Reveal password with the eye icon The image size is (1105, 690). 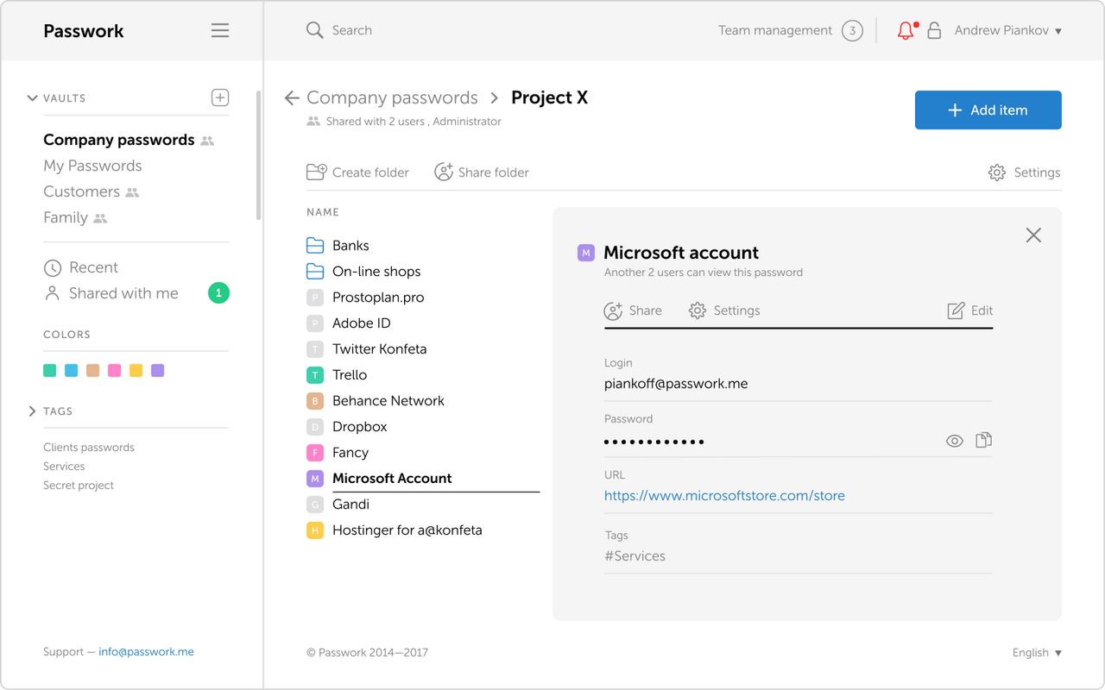click(x=954, y=441)
